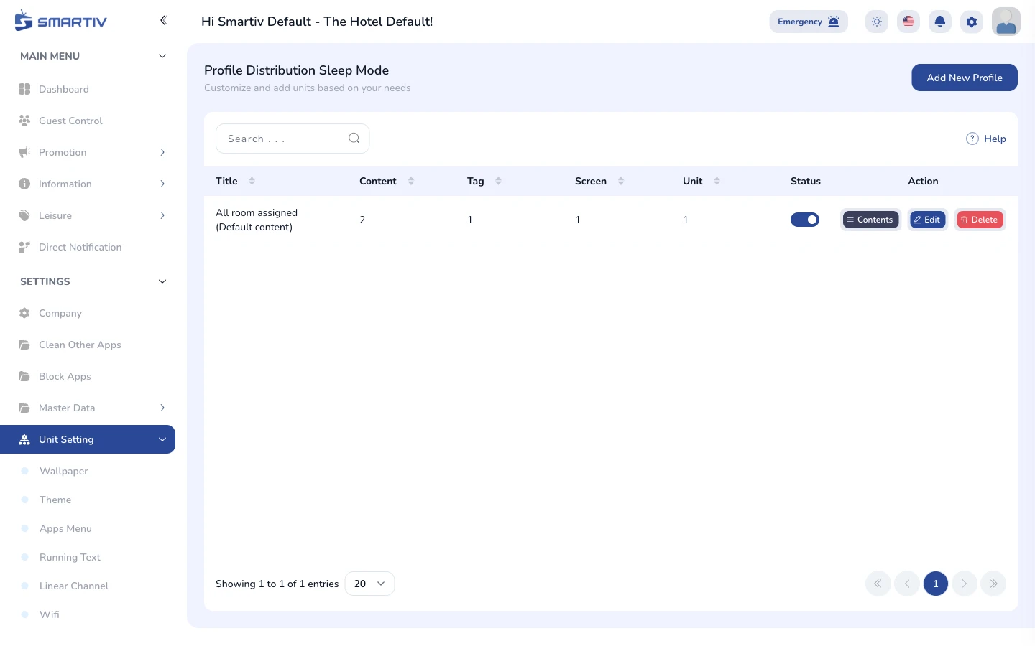This screenshot has width=1035, height=646.
Task: Open the Wallpaper submenu item
Action: 63,471
